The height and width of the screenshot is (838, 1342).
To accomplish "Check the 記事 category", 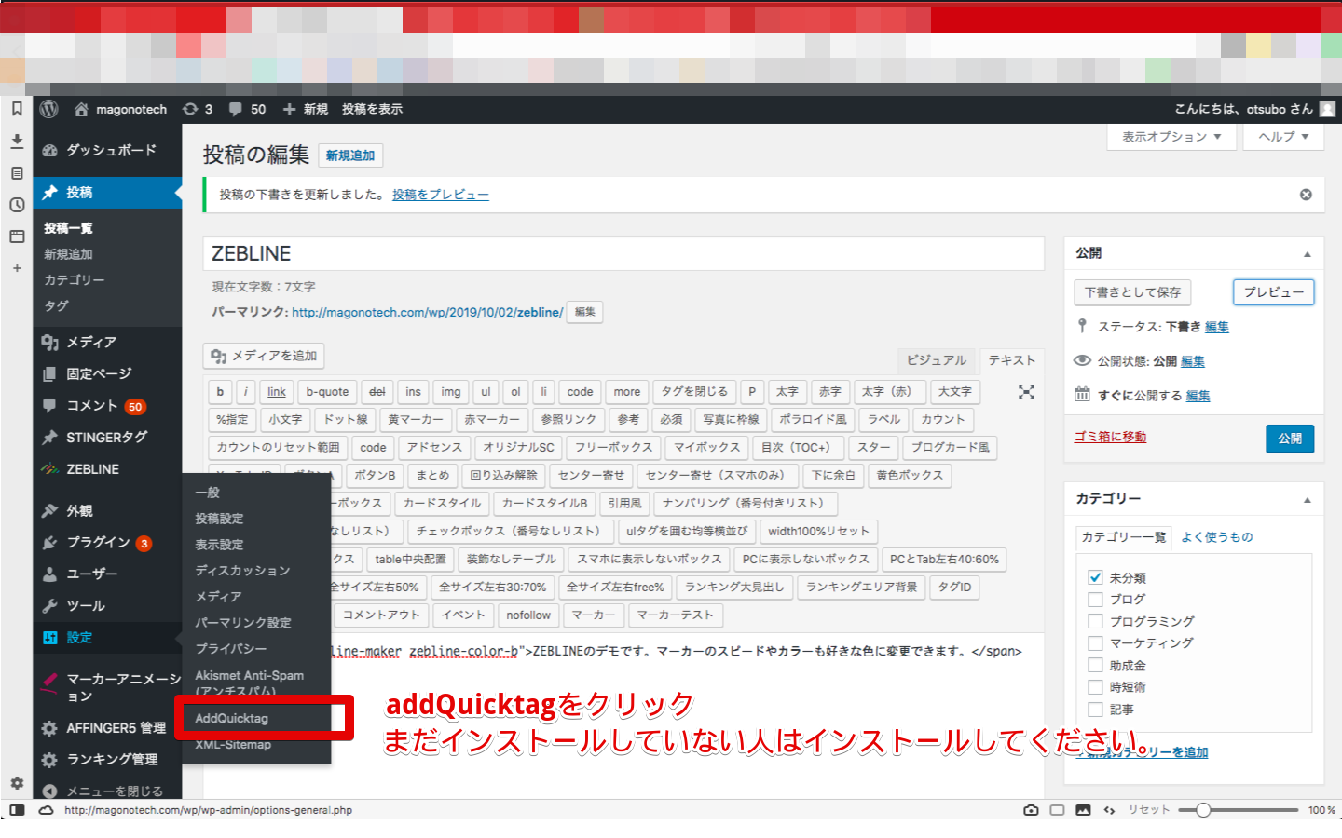I will pos(1095,709).
